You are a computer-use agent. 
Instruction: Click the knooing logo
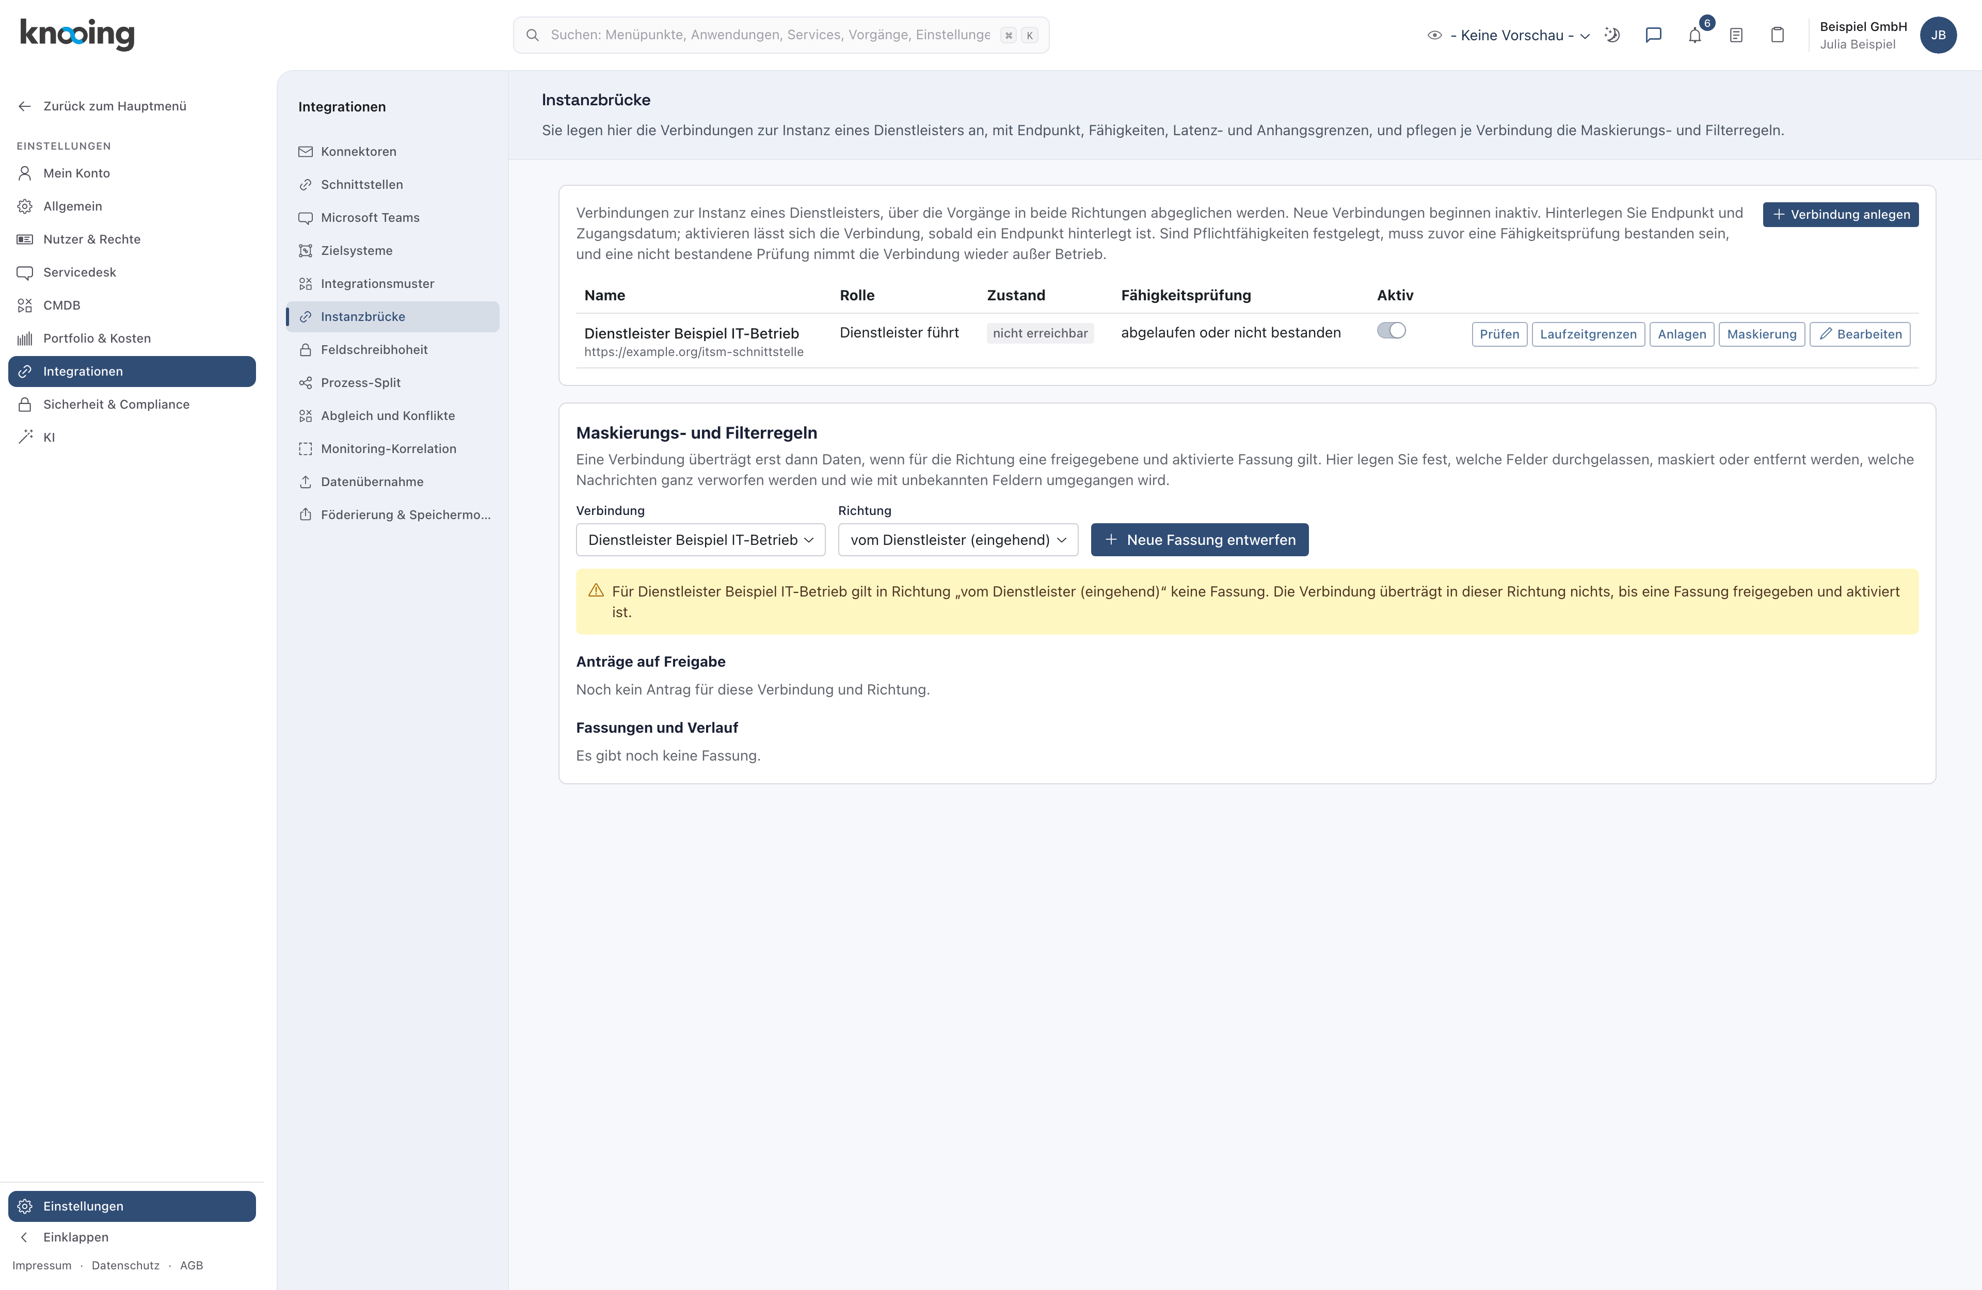pos(76,34)
